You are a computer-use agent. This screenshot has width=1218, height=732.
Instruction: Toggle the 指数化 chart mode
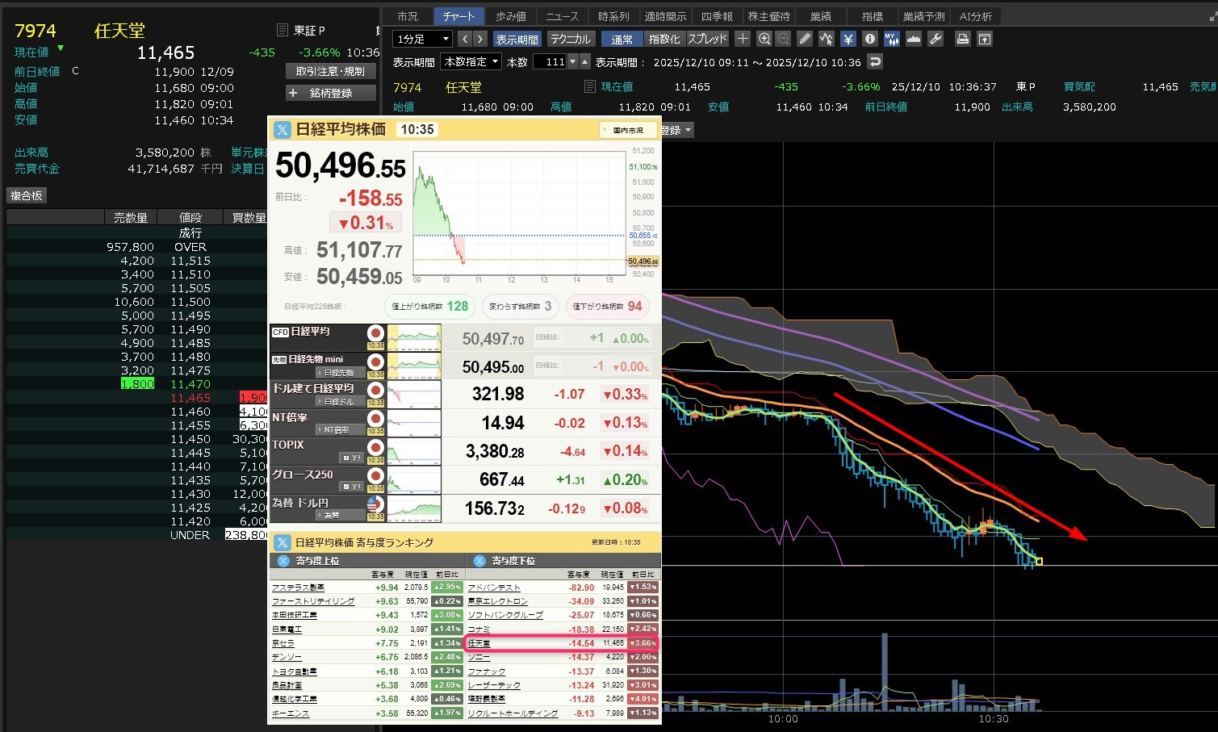point(664,39)
